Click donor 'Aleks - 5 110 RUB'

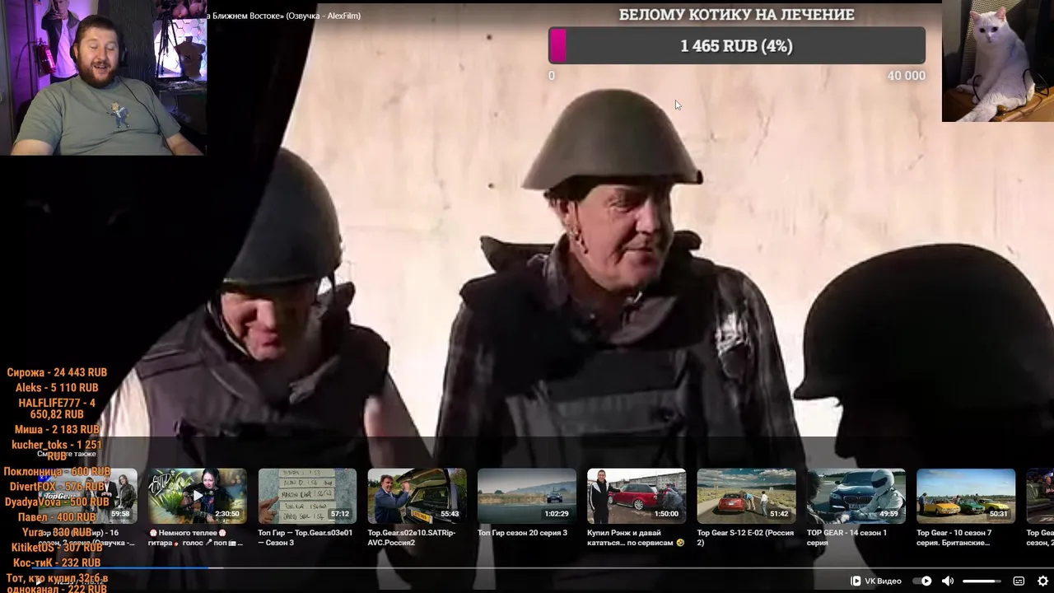click(57, 388)
